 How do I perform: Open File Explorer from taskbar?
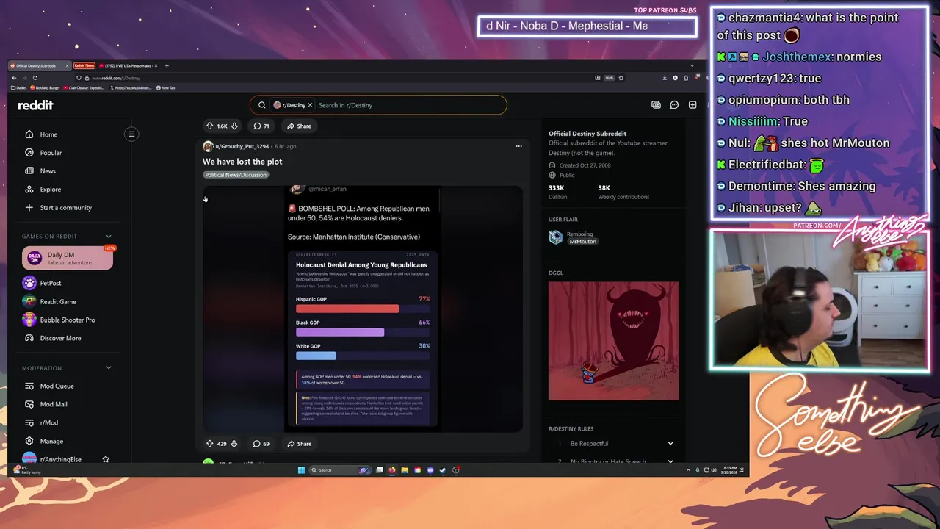tap(405, 470)
